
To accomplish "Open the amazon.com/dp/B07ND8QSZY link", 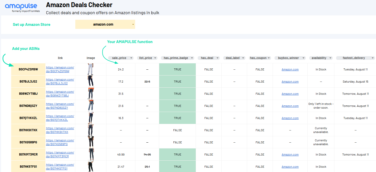I will tap(60, 106).
